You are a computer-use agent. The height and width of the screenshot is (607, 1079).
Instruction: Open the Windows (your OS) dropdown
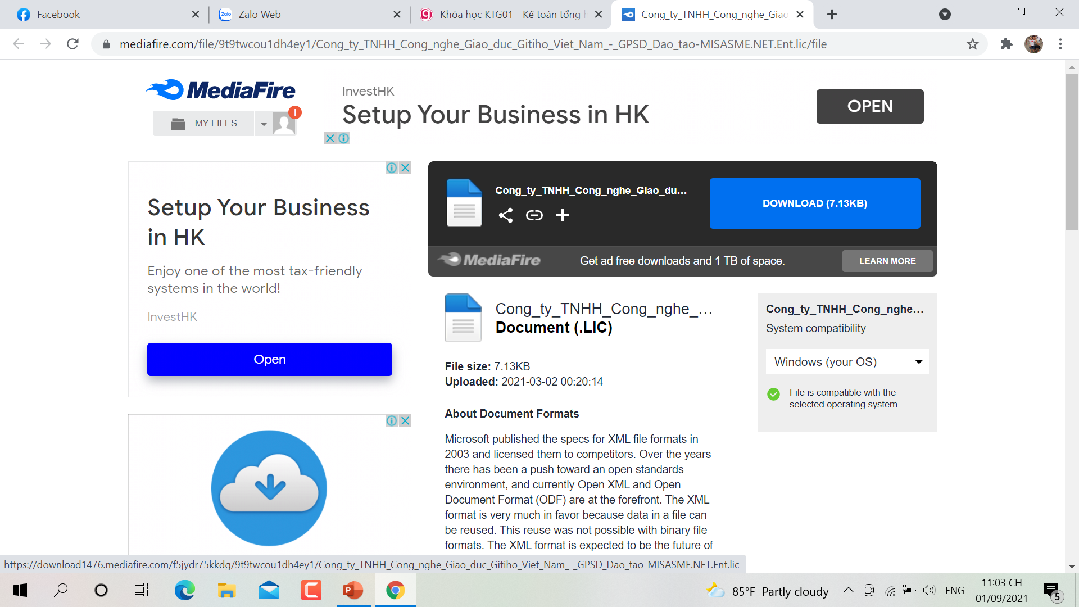pyautogui.click(x=847, y=361)
